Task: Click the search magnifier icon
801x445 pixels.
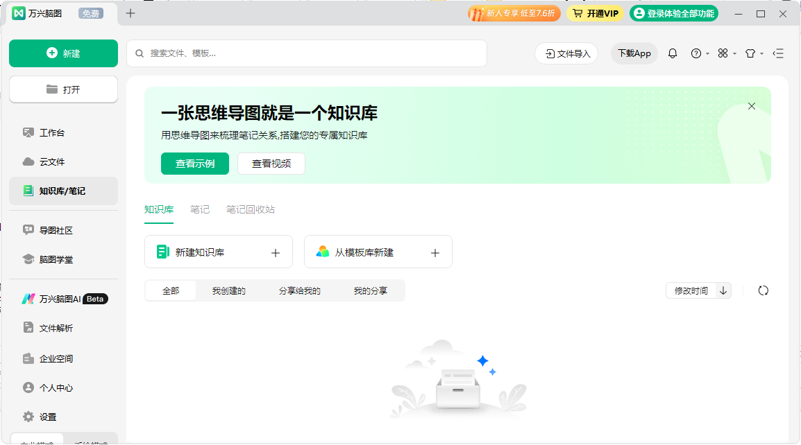Action: (140, 53)
